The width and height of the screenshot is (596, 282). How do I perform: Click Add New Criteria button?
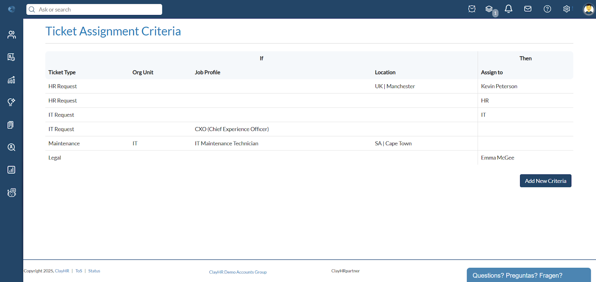point(545,181)
